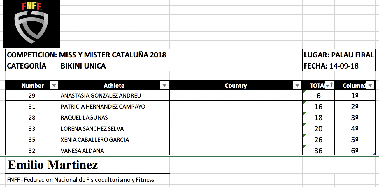Open the Number column filter dropdown

tap(54, 85)
